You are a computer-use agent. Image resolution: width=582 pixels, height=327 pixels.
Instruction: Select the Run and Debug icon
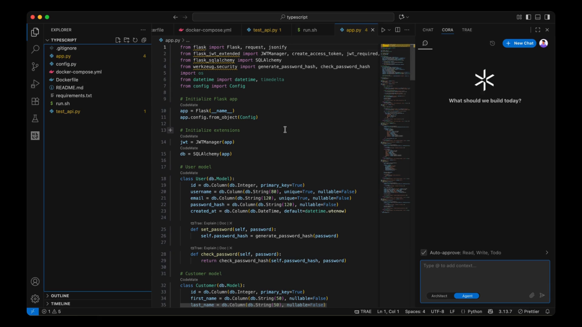tap(35, 84)
